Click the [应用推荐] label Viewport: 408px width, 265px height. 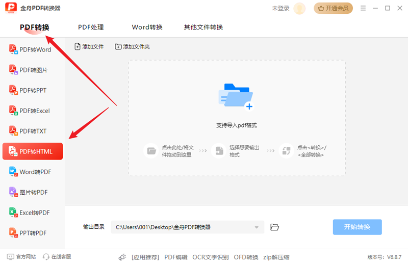pyautogui.click(x=145, y=257)
